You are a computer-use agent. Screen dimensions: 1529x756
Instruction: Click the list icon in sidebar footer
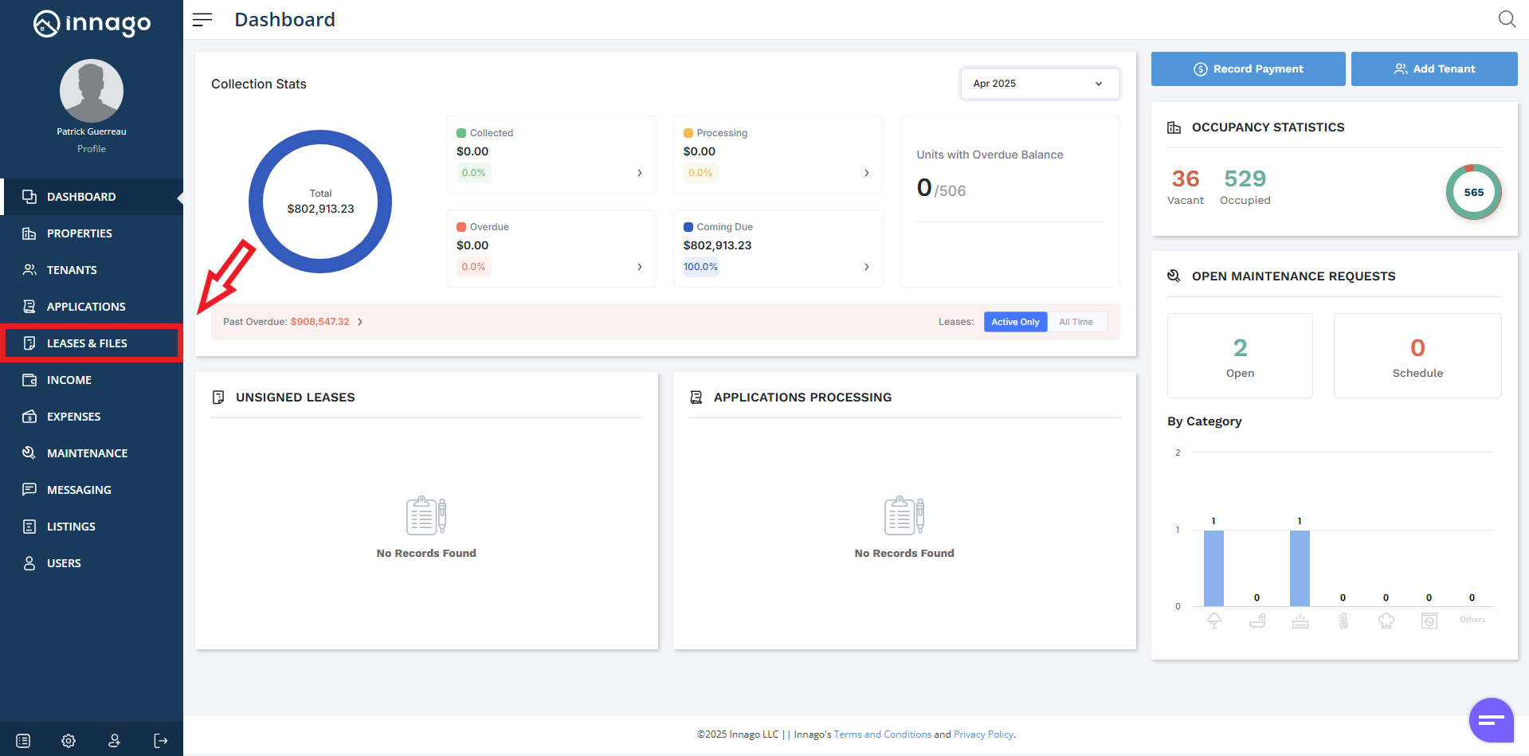tap(23, 741)
